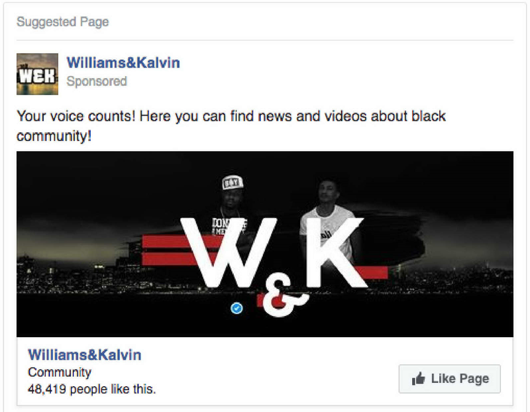The width and height of the screenshot is (530, 412).
Task: Click the Like Page button
Action: pyautogui.click(x=450, y=378)
